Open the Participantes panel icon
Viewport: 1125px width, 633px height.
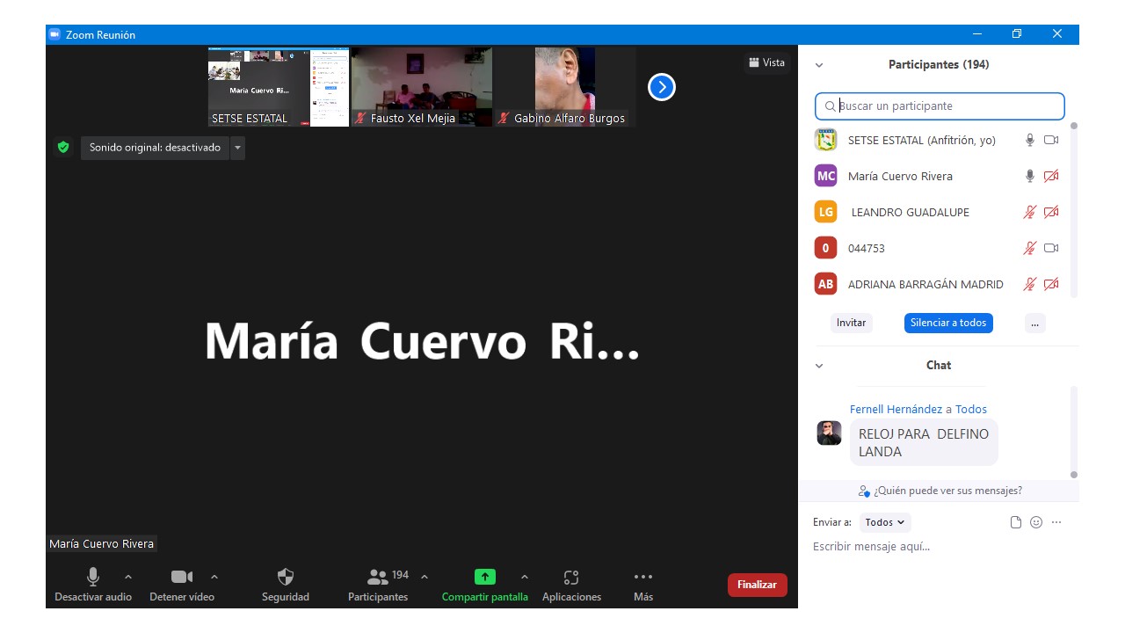pyautogui.click(x=378, y=578)
